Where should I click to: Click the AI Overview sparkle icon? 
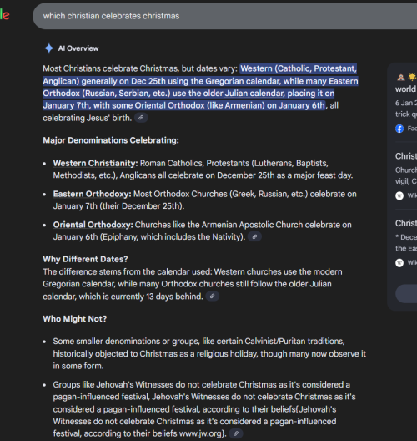pos(49,48)
